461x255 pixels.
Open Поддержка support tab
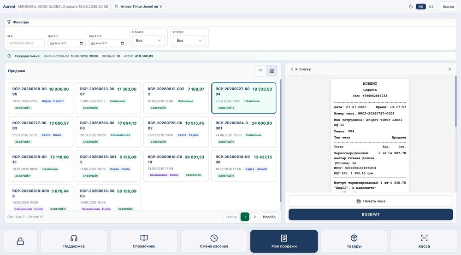[74, 241]
